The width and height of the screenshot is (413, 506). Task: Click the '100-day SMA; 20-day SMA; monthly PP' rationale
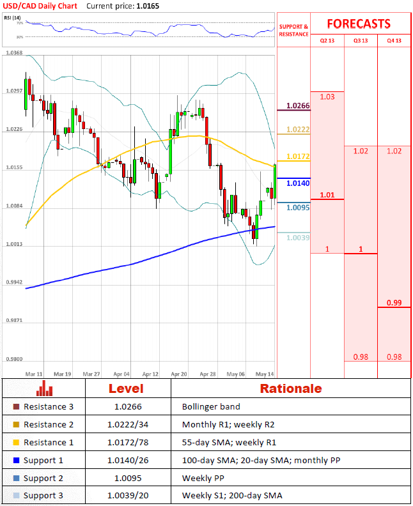click(261, 460)
